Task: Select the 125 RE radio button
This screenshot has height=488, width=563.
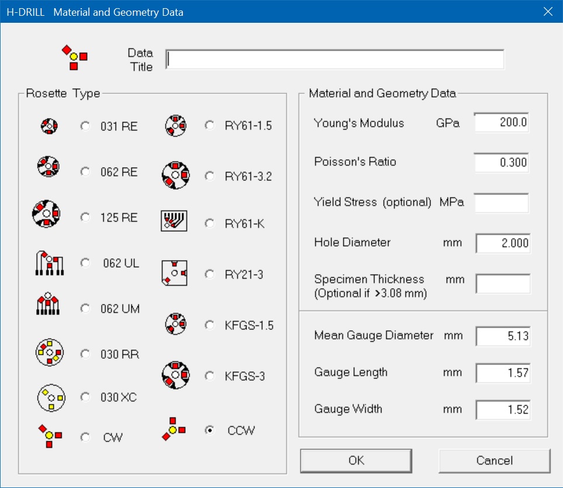Action: coord(85,217)
